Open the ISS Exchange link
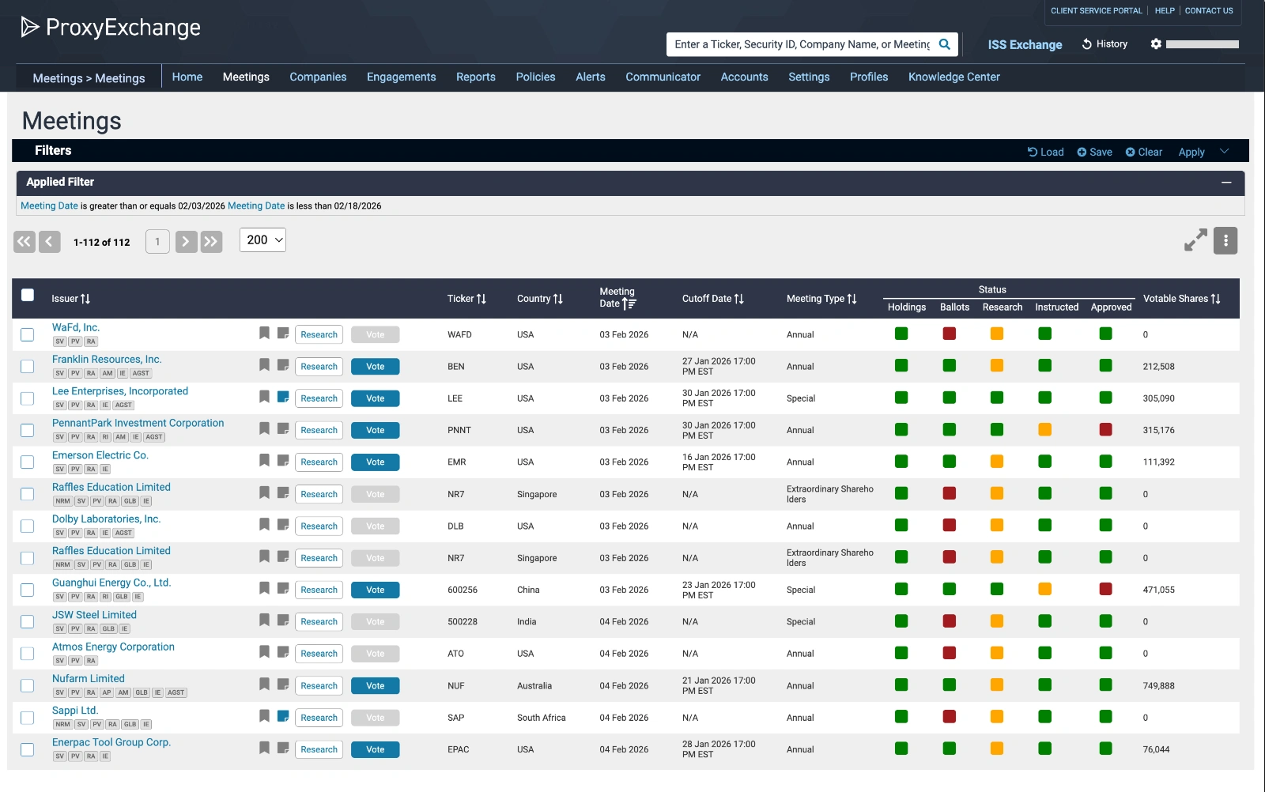The width and height of the screenshot is (1265, 792). [1025, 45]
